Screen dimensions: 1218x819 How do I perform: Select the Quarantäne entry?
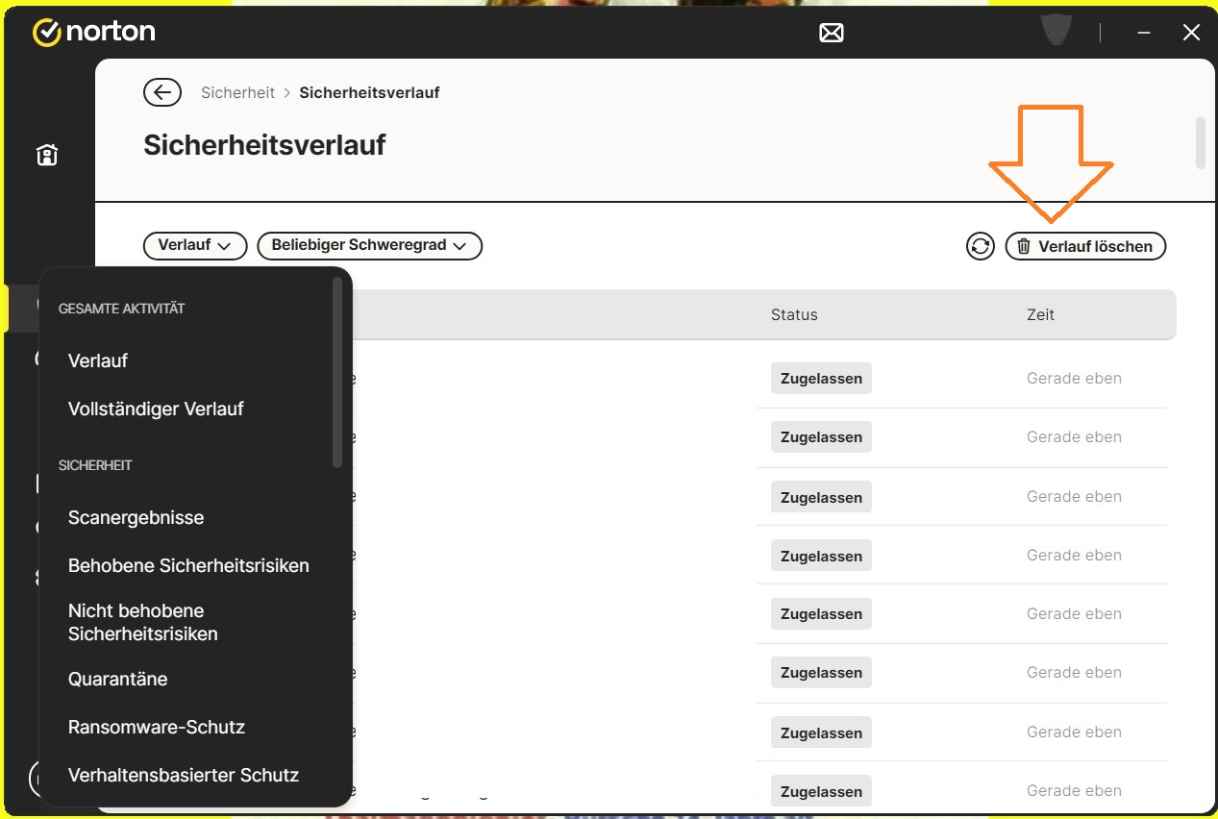click(117, 679)
